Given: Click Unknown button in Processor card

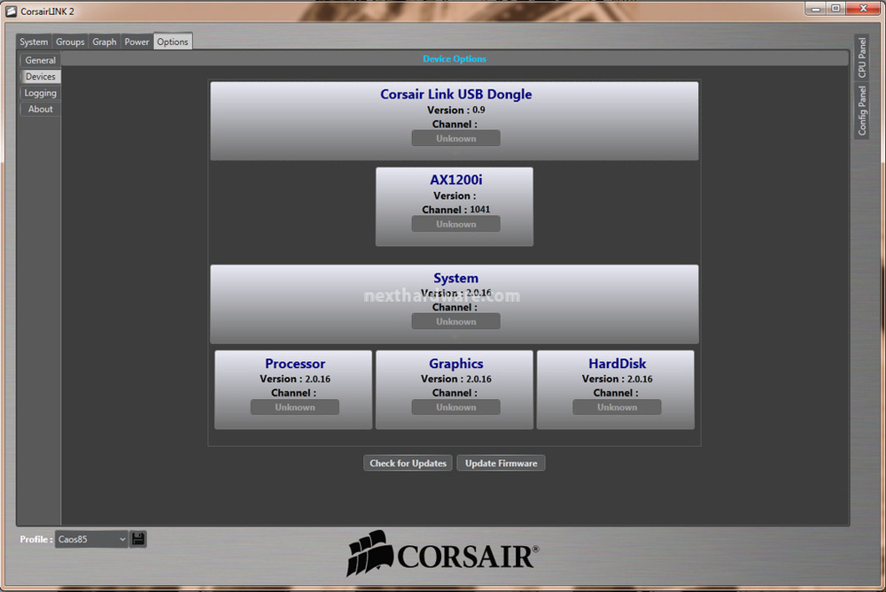Looking at the screenshot, I should coord(295,407).
